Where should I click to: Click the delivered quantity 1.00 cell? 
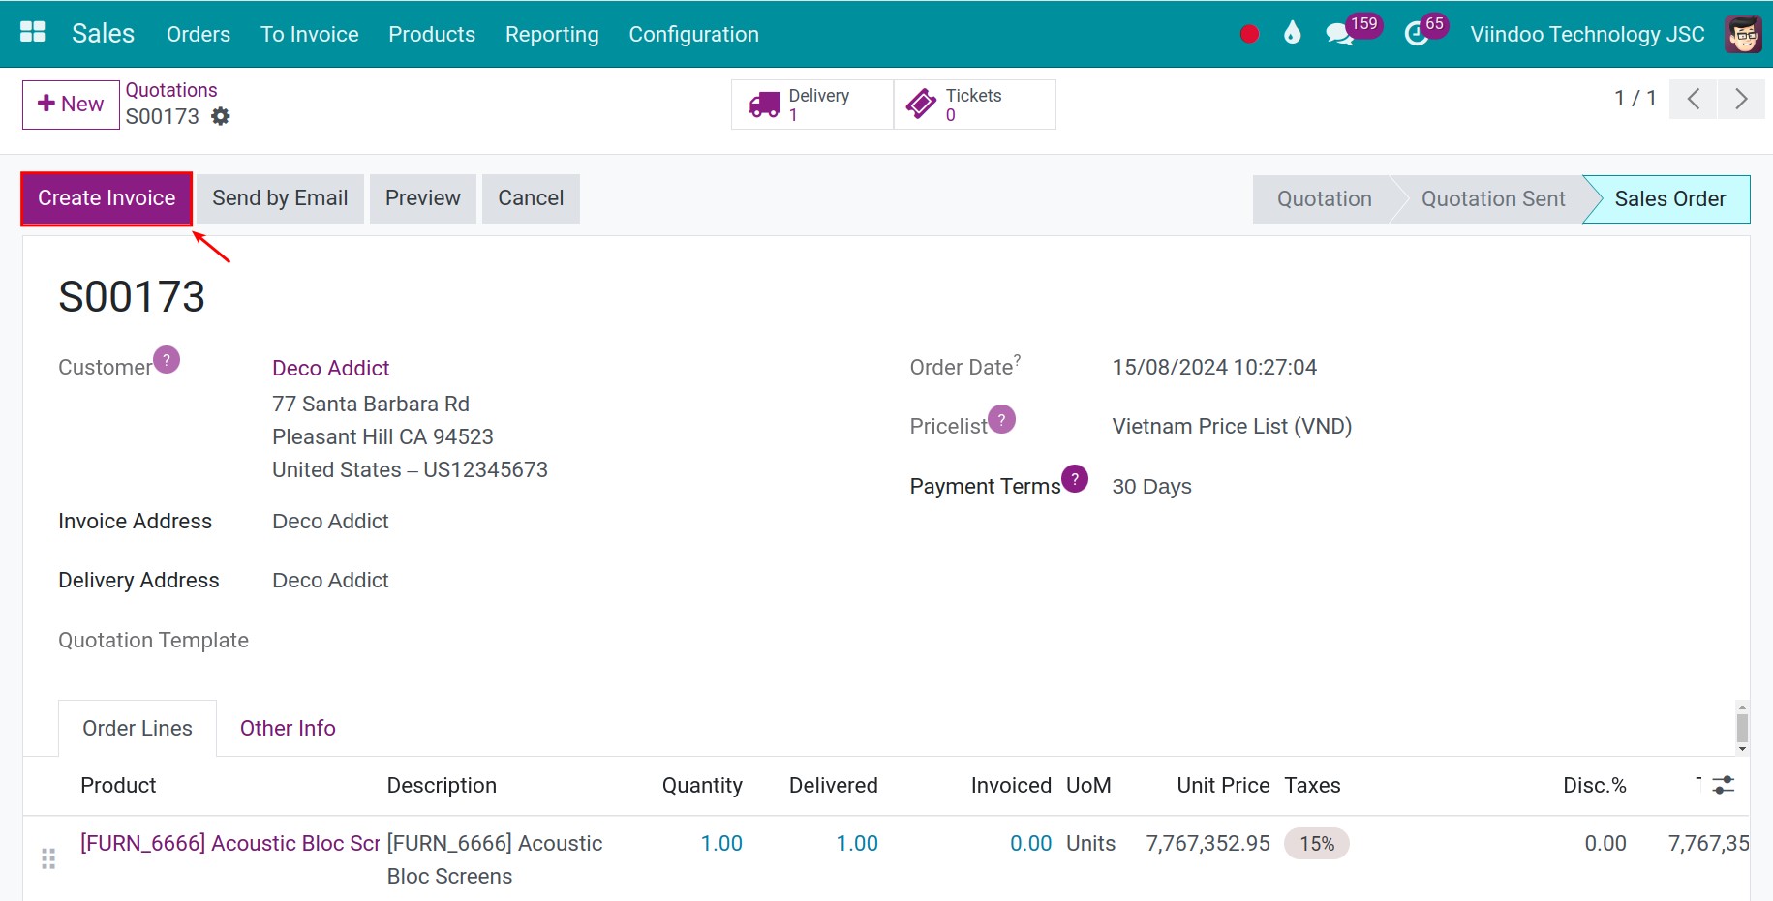[x=857, y=843]
